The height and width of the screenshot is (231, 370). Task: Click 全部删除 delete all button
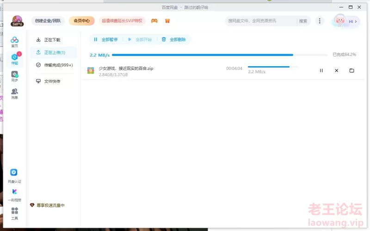coord(174,39)
